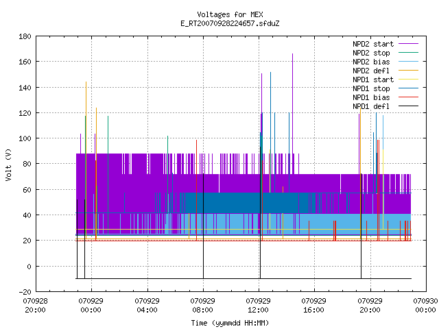Click the 070929 12:00 x-axis tick label

click(258, 306)
